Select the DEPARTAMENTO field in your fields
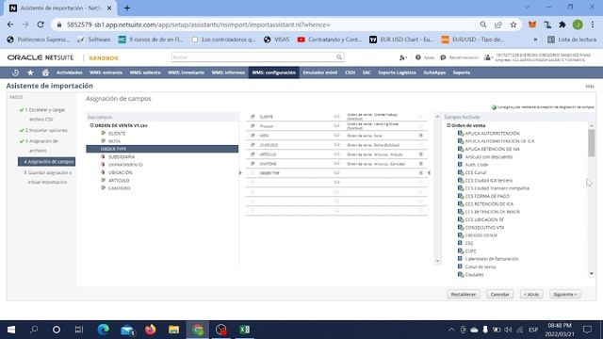 [125, 165]
